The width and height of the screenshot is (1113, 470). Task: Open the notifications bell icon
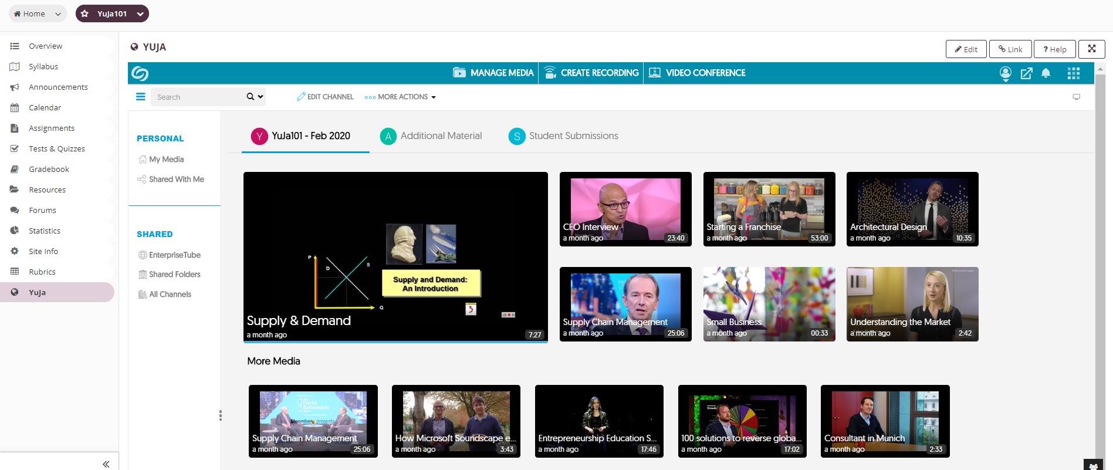pyautogui.click(x=1046, y=73)
